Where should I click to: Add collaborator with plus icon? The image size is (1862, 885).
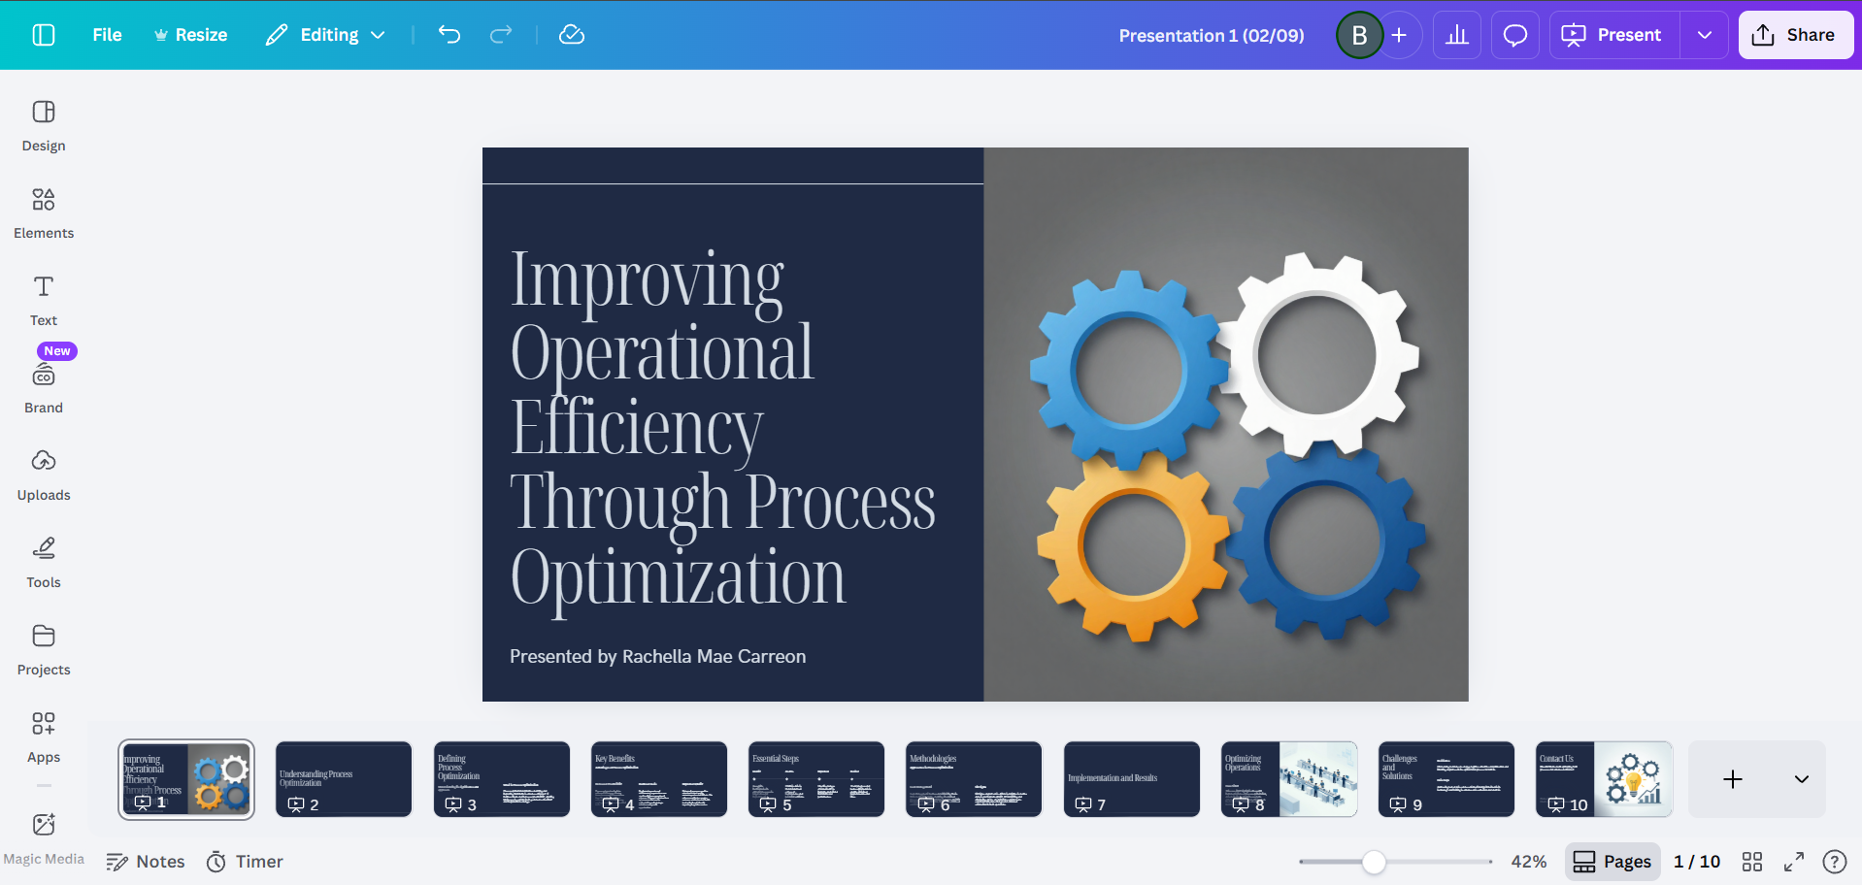1399,35
